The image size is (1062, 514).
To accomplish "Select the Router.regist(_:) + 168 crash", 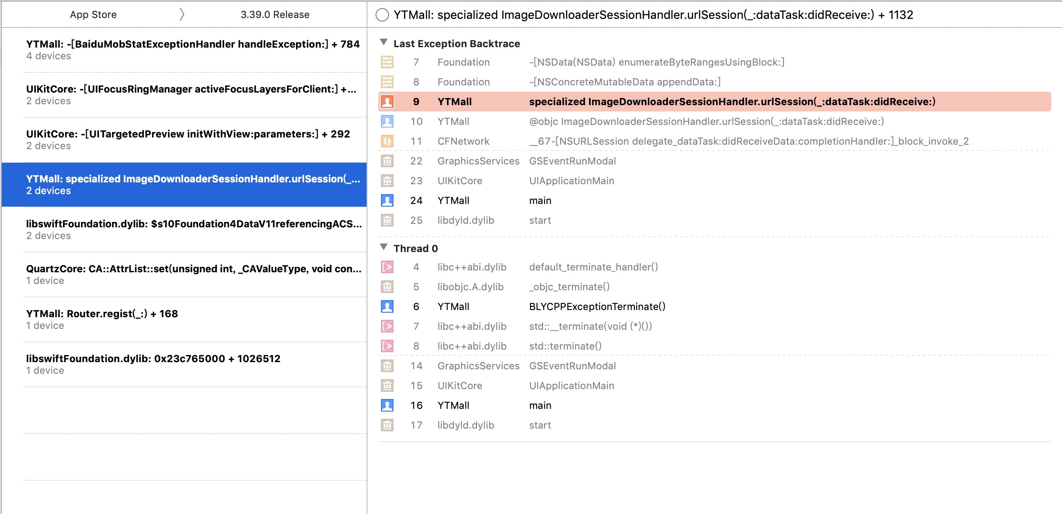I will click(193, 319).
